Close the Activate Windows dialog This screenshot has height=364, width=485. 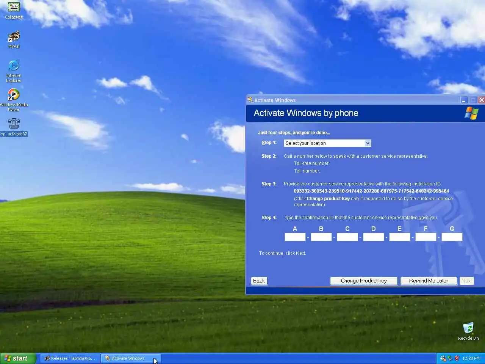click(x=481, y=100)
